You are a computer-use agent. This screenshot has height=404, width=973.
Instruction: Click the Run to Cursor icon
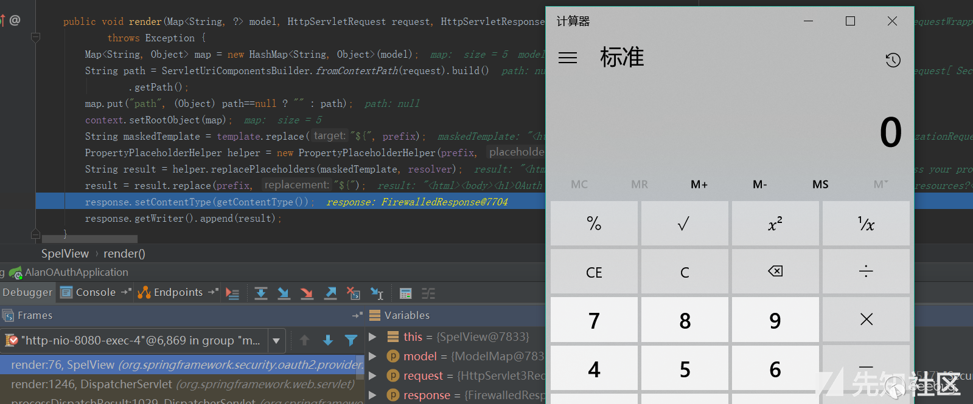[377, 293]
